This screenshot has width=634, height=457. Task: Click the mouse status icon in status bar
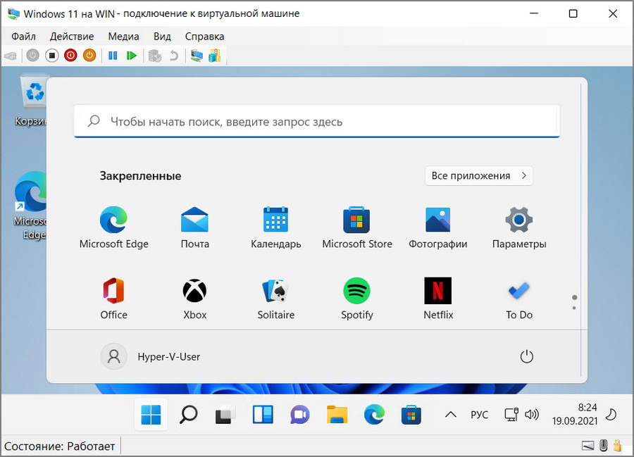603,446
